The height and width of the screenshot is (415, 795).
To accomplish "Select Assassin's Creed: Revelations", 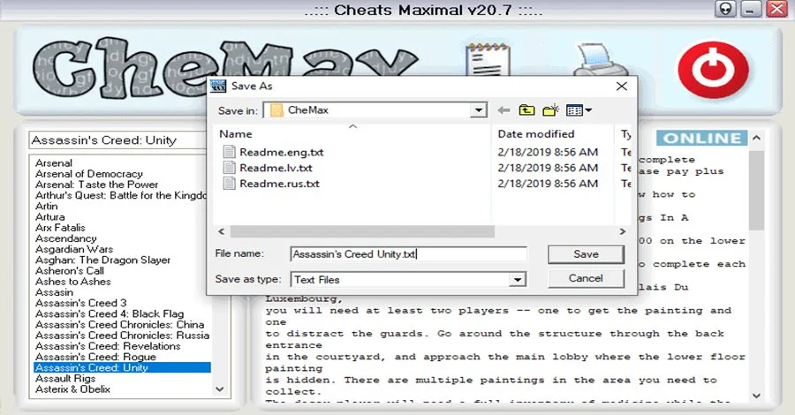I will click(108, 346).
